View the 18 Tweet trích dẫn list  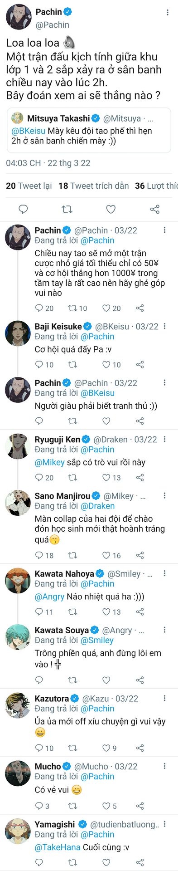coord(94,186)
